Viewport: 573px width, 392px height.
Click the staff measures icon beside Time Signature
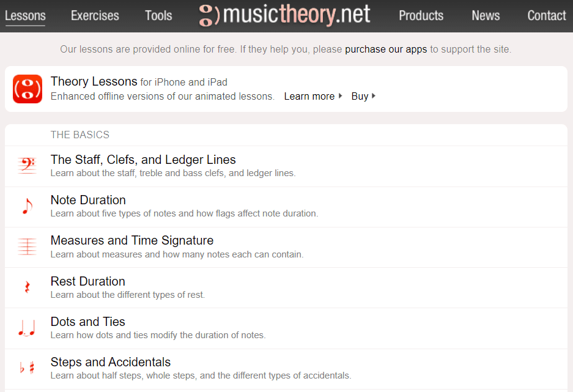[x=27, y=246]
